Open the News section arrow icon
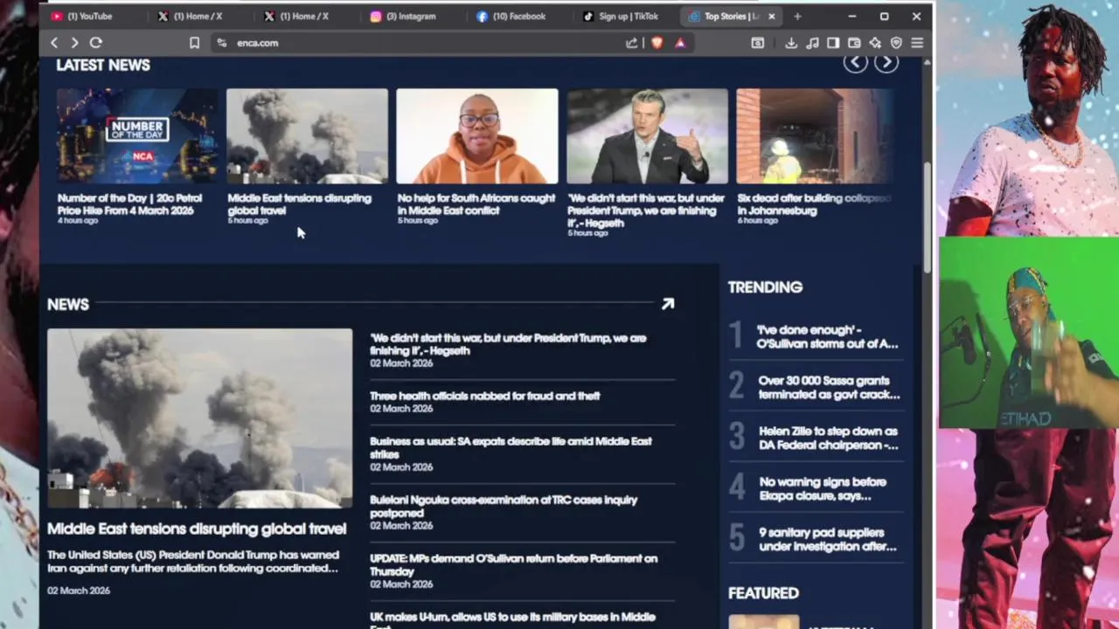 [x=668, y=304]
